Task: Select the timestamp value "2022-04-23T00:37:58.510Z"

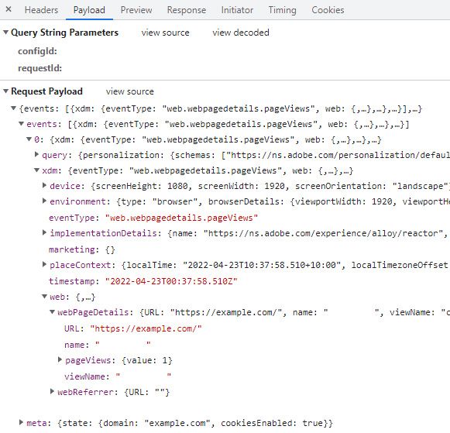Action: 171,281
